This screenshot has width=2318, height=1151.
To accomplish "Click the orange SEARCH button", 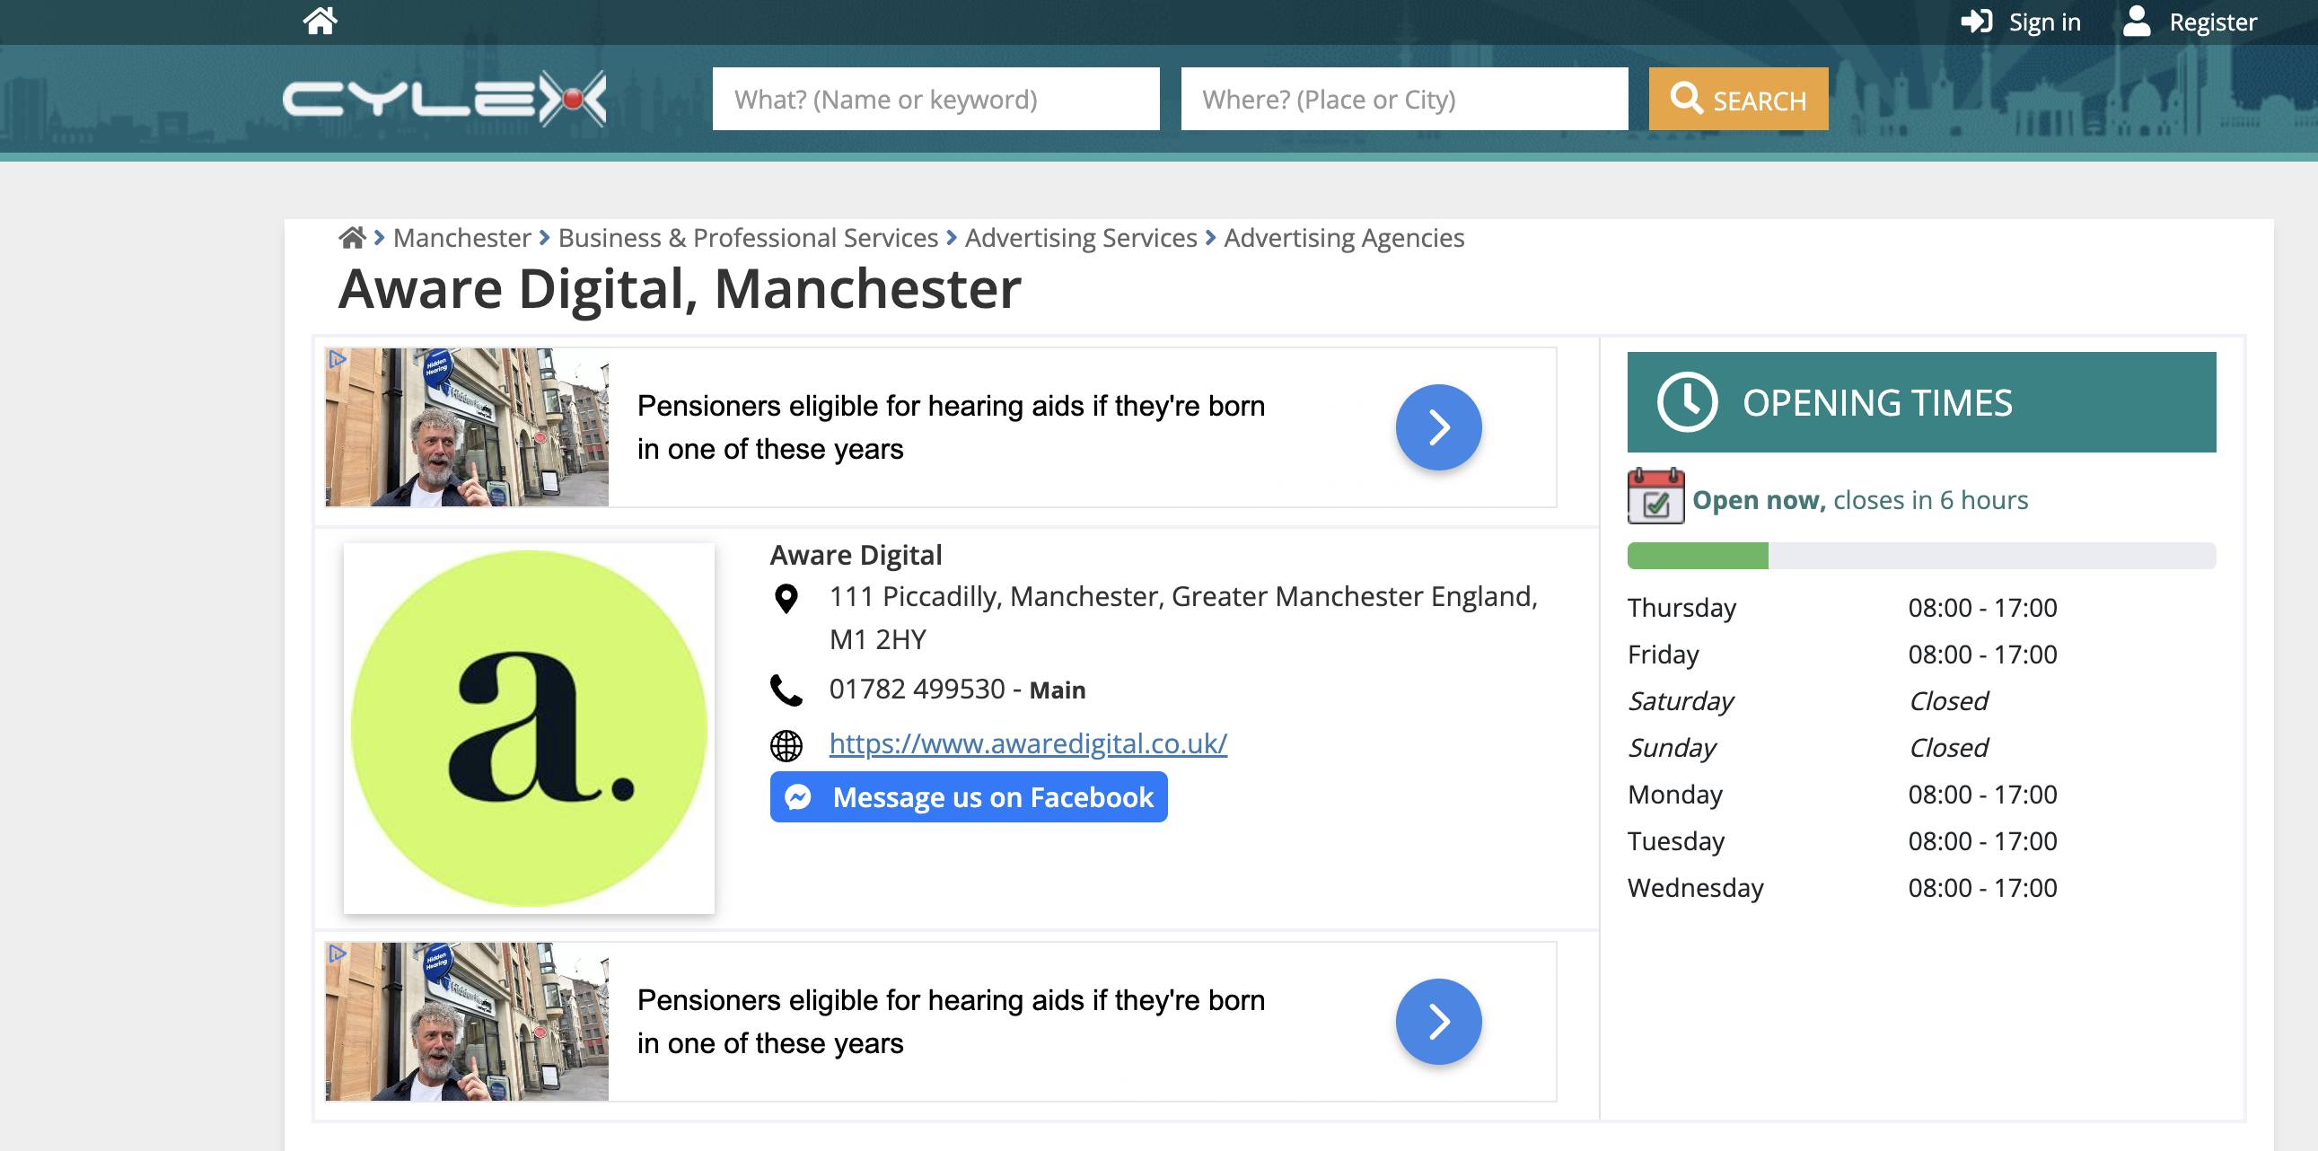I will click(x=1737, y=99).
